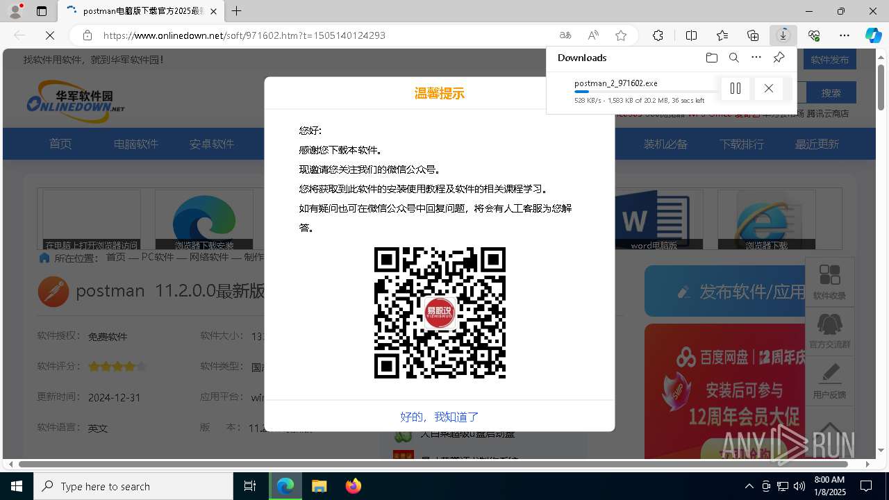Open volume control in tray
Viewport: 889px width, 500px height.
[799, 486]
